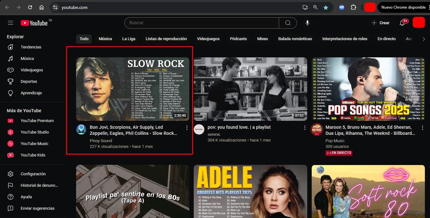The image size is (430, 218).
Task: Show more filter chips with right arrow
Action: (x=424, y=39)
